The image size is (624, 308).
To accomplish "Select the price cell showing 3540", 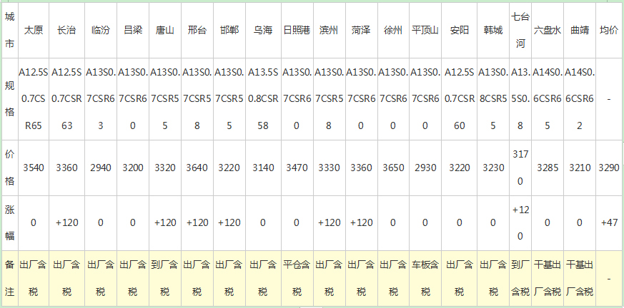I will point(33,168).
